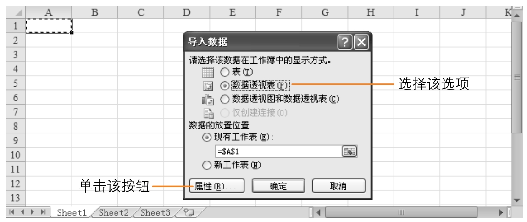Screen dimensions: 527x222
Task: Click the 确定 button
Action: [x=277, y=186]
